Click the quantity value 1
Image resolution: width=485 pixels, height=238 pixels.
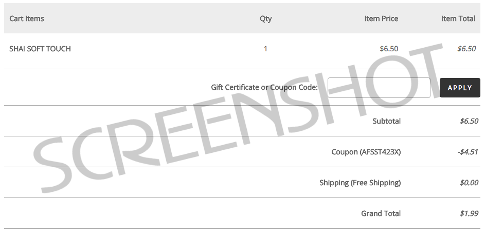pos(265,49)
